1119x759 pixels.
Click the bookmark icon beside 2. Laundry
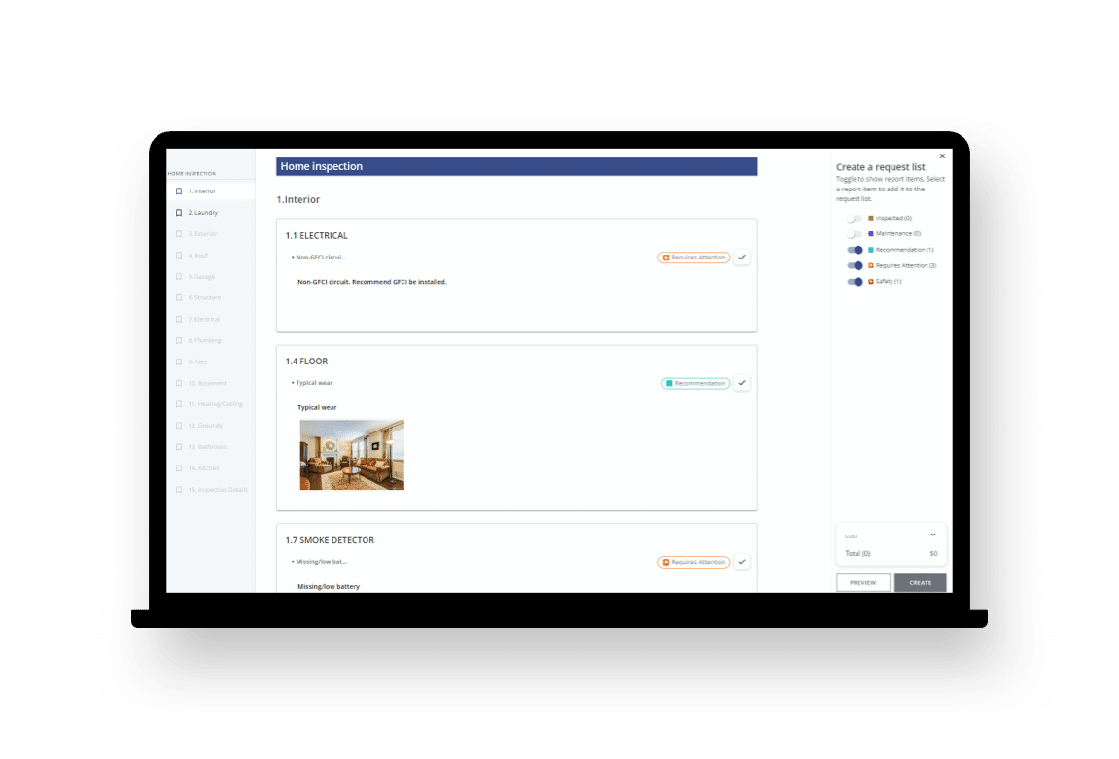179,213
